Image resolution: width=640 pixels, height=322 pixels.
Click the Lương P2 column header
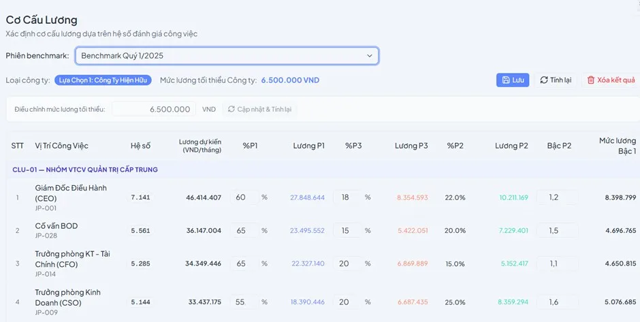click(511, 146)
